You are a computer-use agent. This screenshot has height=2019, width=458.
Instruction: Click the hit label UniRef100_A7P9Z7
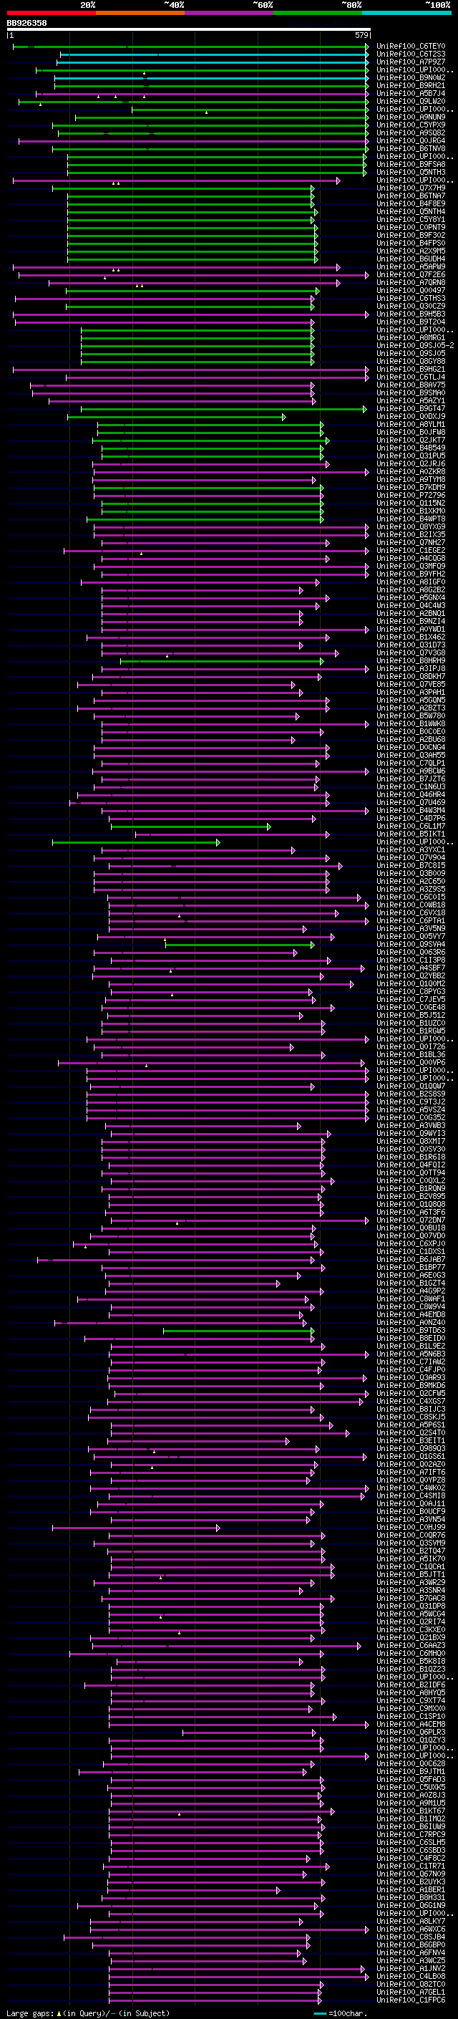point(410,62)
